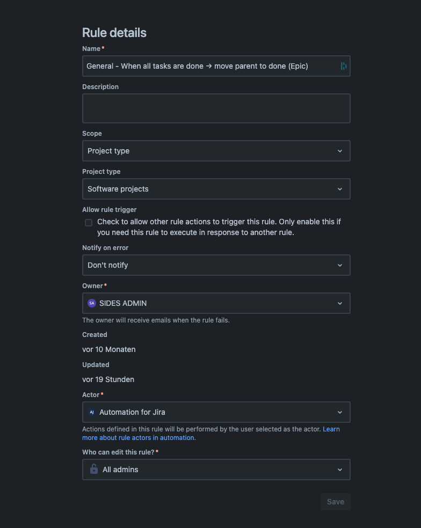Click the chevron on the Scope dropdown

tap(339, 151)
